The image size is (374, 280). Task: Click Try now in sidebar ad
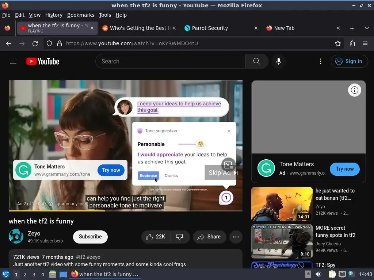345,169
